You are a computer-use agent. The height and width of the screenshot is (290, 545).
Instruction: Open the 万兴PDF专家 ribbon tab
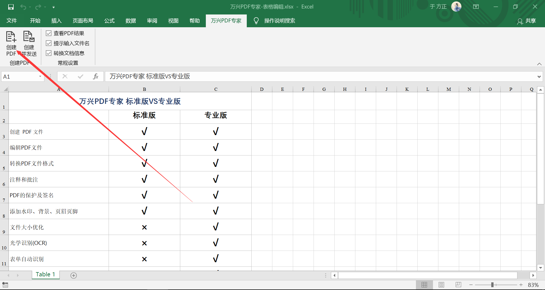tap(226, 20)
